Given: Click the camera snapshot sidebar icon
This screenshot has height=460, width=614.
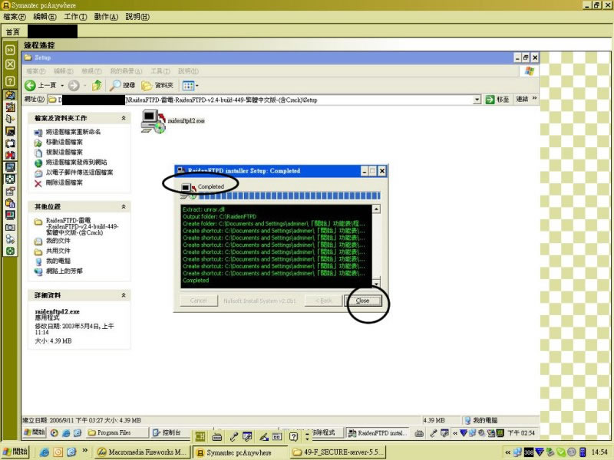Looking at the screenshot, I should click(x=10, y=227).
